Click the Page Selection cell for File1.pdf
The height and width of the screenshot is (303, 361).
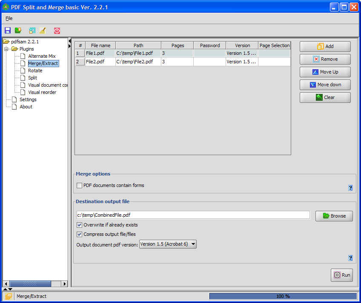click(x=274, y=54)
